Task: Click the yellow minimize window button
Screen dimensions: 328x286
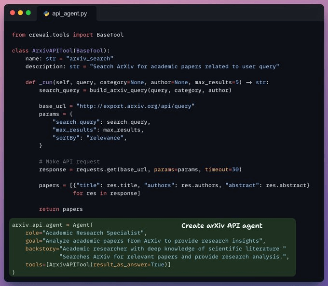Action: click(20, 13)
